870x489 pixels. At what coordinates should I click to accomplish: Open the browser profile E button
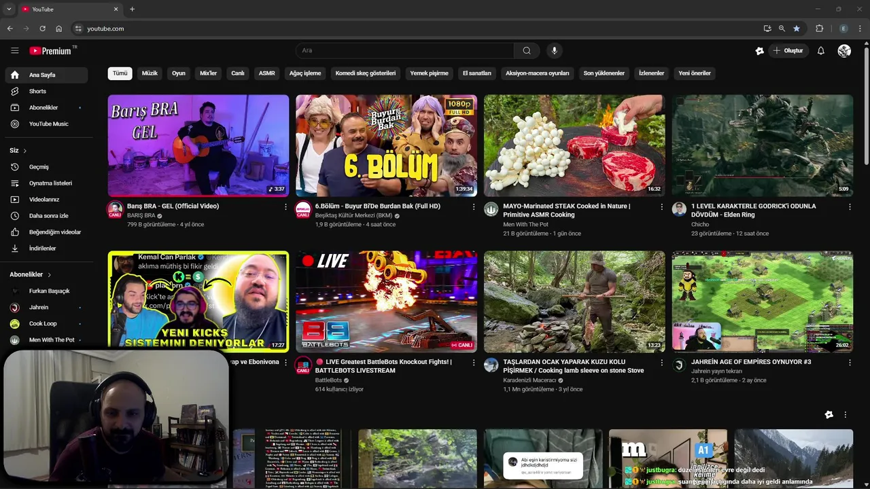point(843,29)
